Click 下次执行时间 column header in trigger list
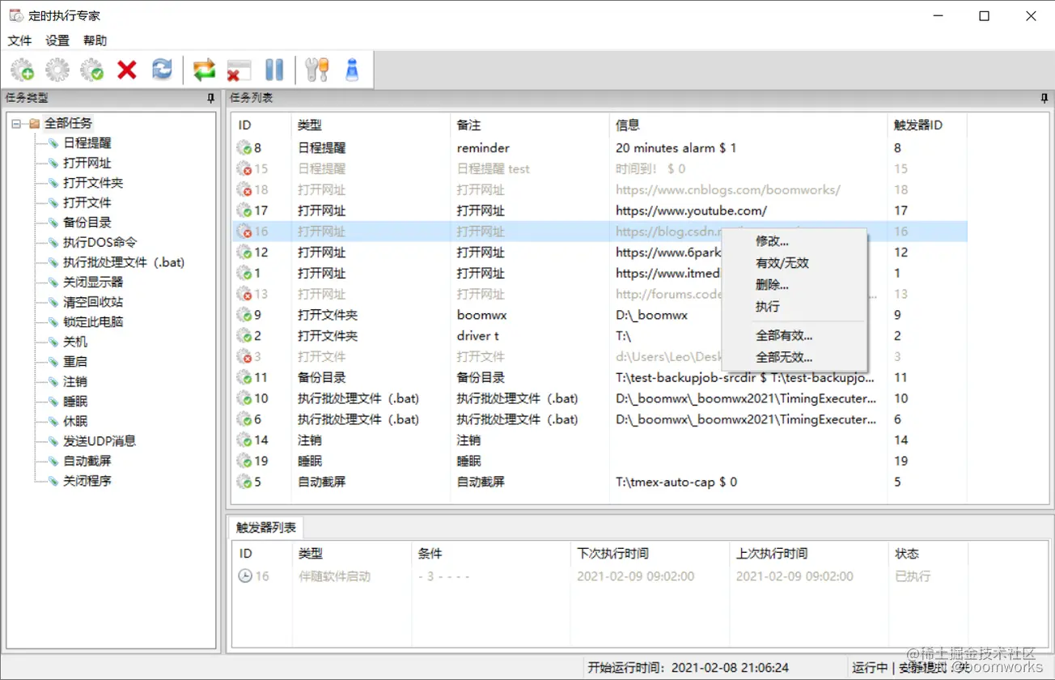 [650, 554]
